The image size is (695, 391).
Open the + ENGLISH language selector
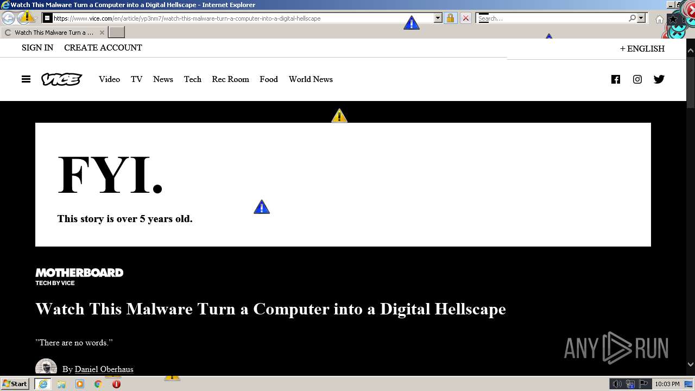click(x=642, y=48)
